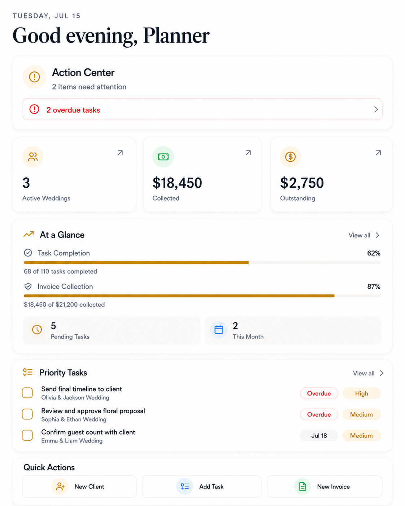Click the Active Weddings people icon
This screenshot has width=405, height=506.
[33, 157]
